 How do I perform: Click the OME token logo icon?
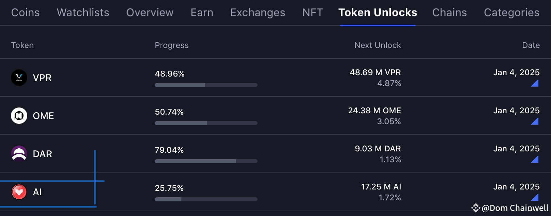19,116
